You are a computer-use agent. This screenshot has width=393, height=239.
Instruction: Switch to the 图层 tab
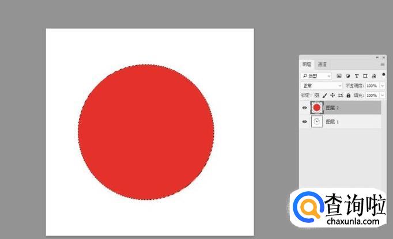(x=307, y=65)
